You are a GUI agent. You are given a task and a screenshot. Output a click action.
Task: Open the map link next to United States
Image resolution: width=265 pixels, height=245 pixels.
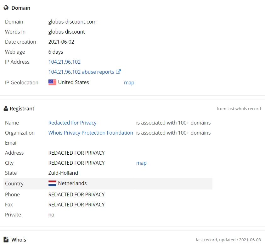(x=129, y=83)
